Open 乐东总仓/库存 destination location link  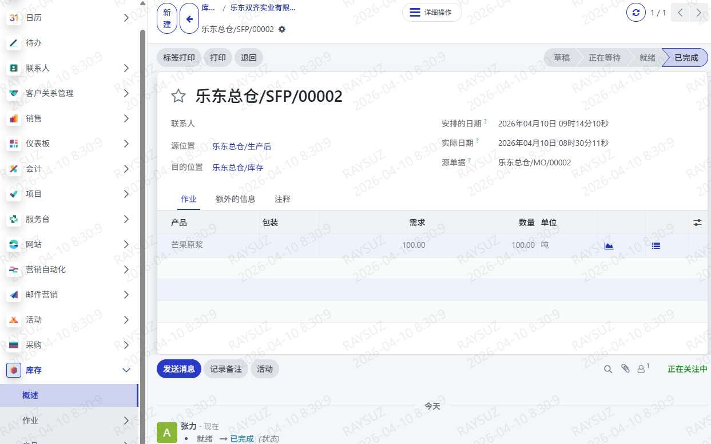(x=237, y=168)
